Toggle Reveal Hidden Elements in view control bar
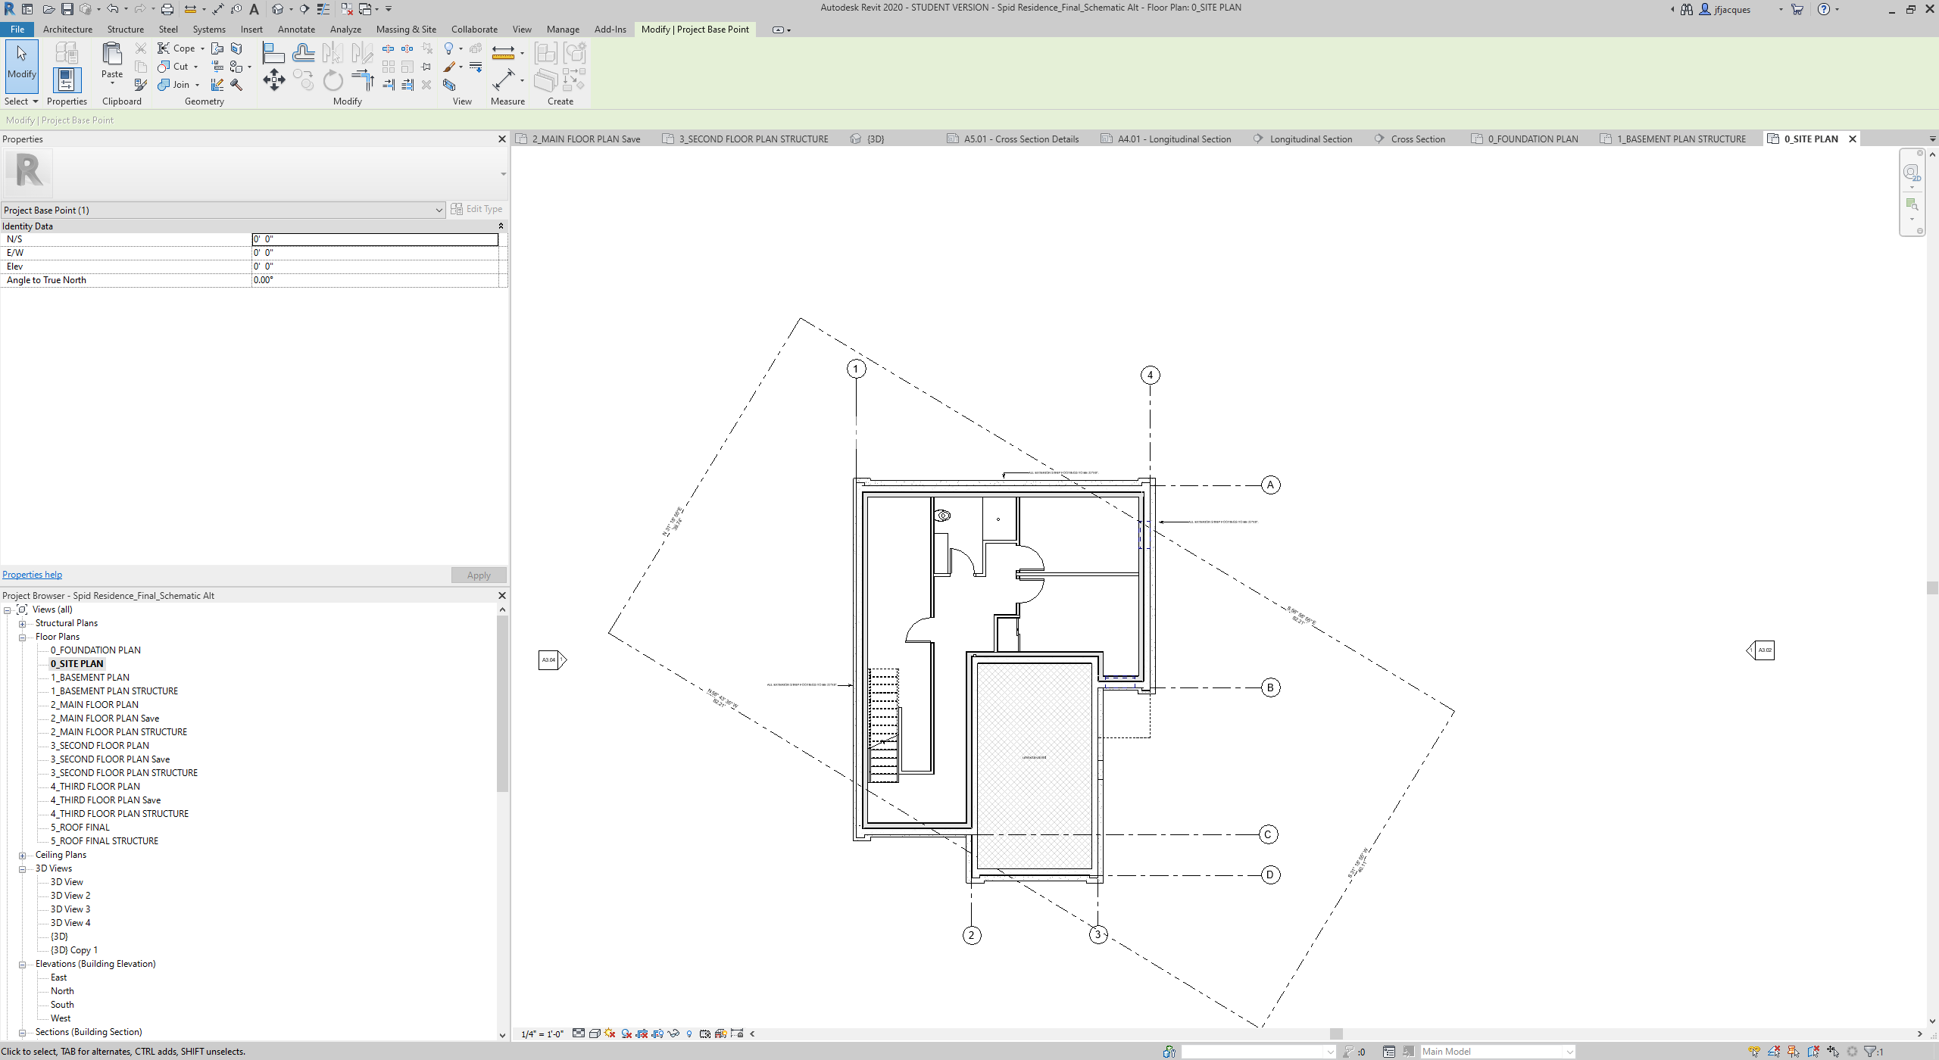This screenshot has width=1939, height=1060. [688, 1033]
